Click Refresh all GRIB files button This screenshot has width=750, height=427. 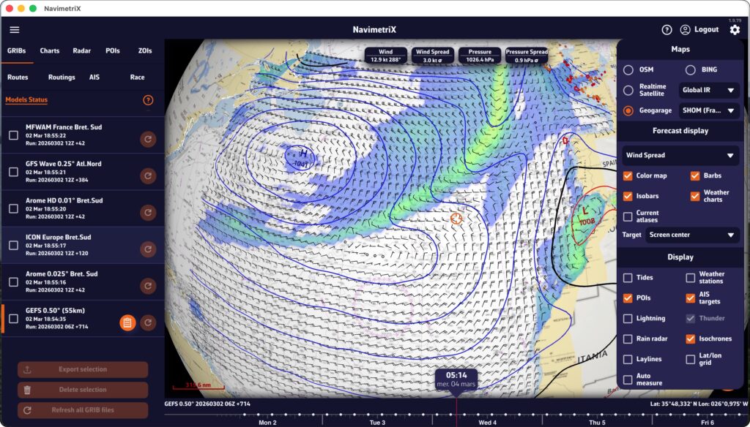coord(83,410)
